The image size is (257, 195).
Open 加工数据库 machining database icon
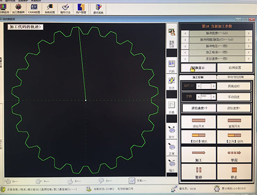18,8
